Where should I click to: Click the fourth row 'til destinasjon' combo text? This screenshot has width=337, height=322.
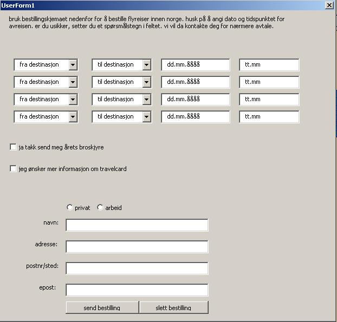[115, 117]
